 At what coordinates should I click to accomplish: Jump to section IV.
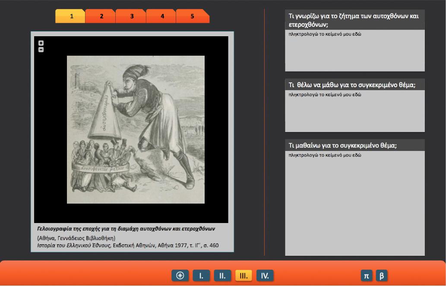[x=265, y=276]
